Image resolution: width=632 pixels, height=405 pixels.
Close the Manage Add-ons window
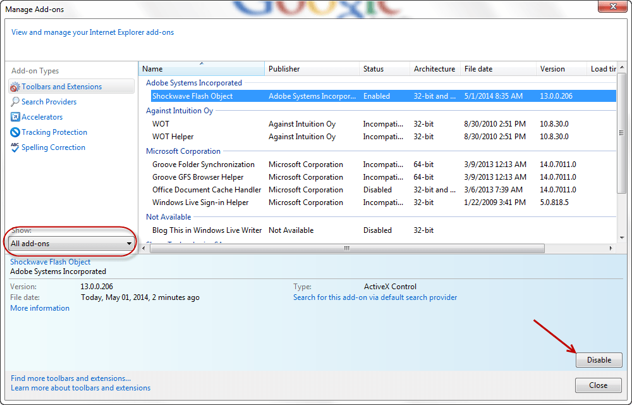tap(612, 6)
